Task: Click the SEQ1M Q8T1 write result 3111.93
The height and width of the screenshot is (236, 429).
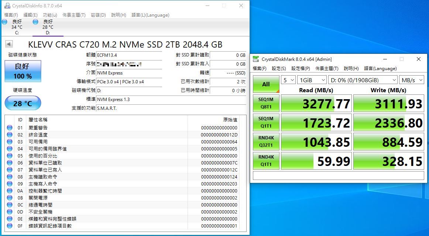Action: tap(389, 103)
